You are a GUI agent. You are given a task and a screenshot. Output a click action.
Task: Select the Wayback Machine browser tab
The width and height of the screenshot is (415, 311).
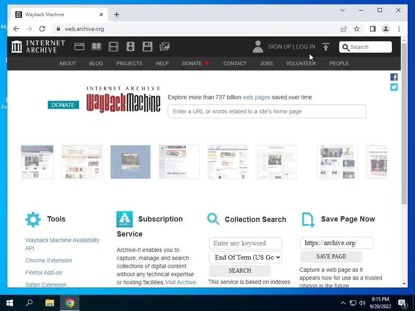[x=59, y=15]
